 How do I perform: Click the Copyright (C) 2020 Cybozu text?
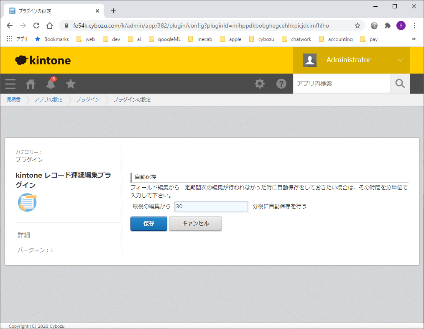pos(36,326)
